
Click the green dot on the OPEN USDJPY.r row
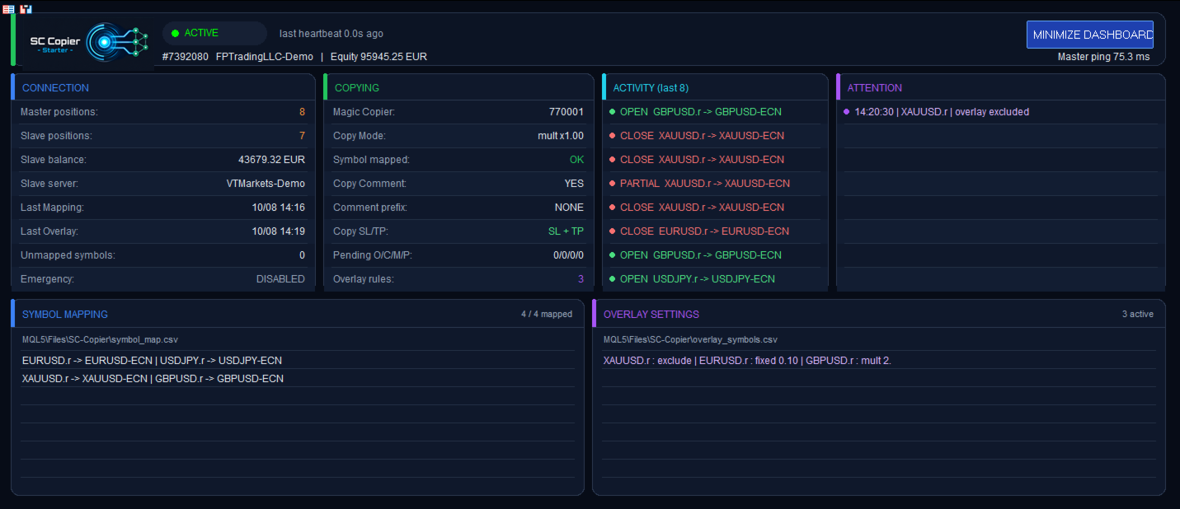click(612, 279)
